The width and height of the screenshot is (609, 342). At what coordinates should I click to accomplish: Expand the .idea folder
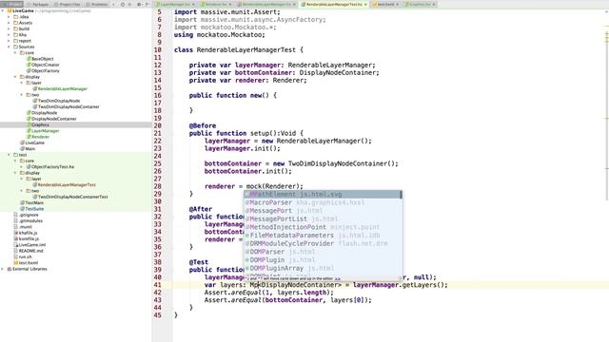click(x=9, y=17)
